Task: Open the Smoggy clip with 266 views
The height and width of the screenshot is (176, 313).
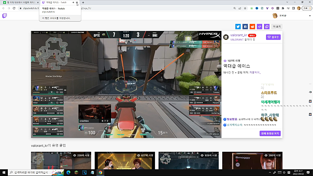Action: click(252, 160)
